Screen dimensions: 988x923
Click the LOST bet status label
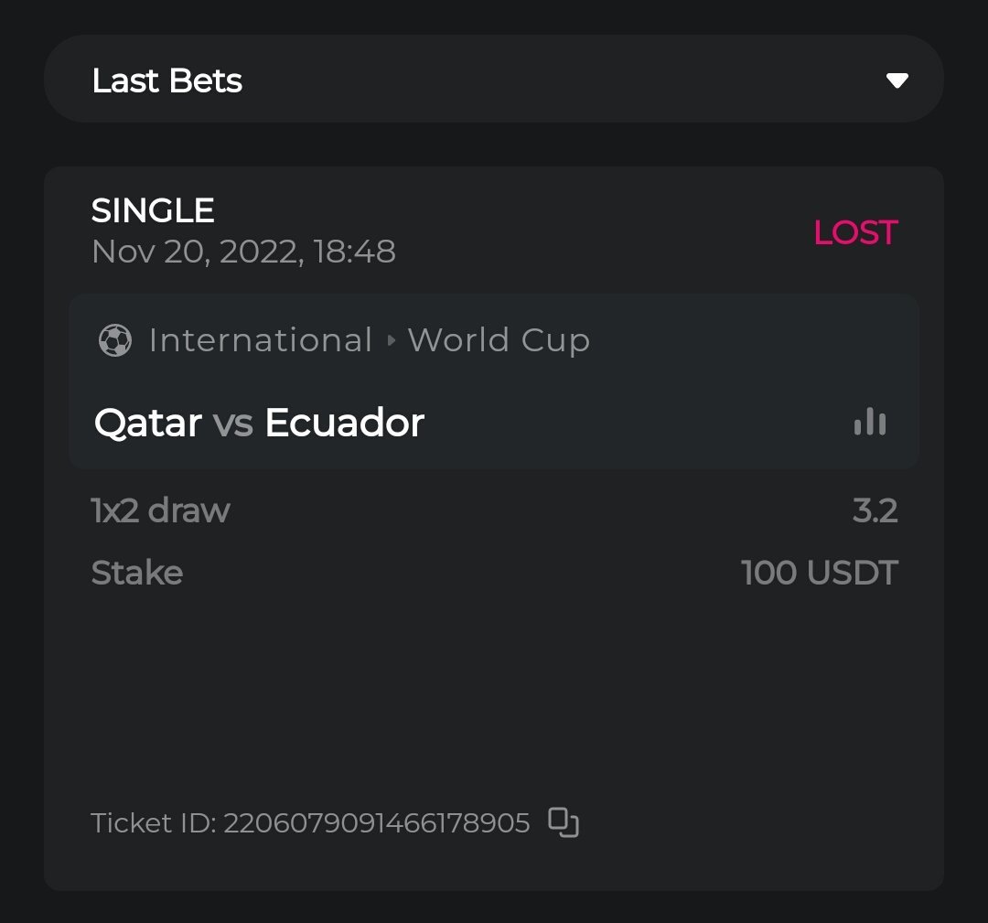[855, 232]
